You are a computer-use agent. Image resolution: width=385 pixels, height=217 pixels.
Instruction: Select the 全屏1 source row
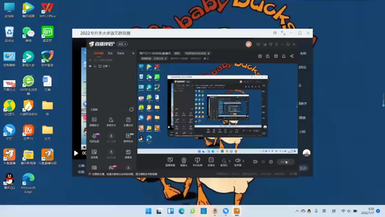112,66
